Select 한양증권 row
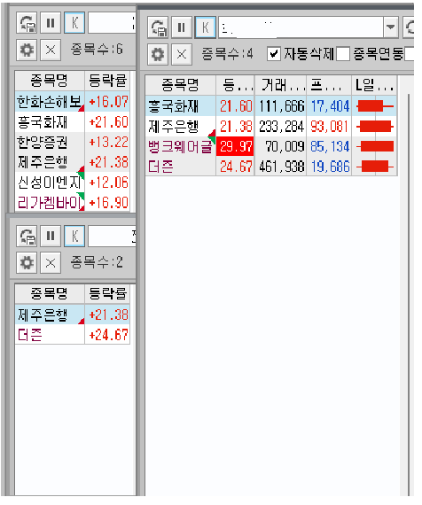The width and height of the screenshot is (422, 505). (73, 142)
